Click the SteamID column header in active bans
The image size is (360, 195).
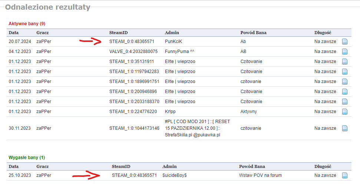tap(118, 33)
